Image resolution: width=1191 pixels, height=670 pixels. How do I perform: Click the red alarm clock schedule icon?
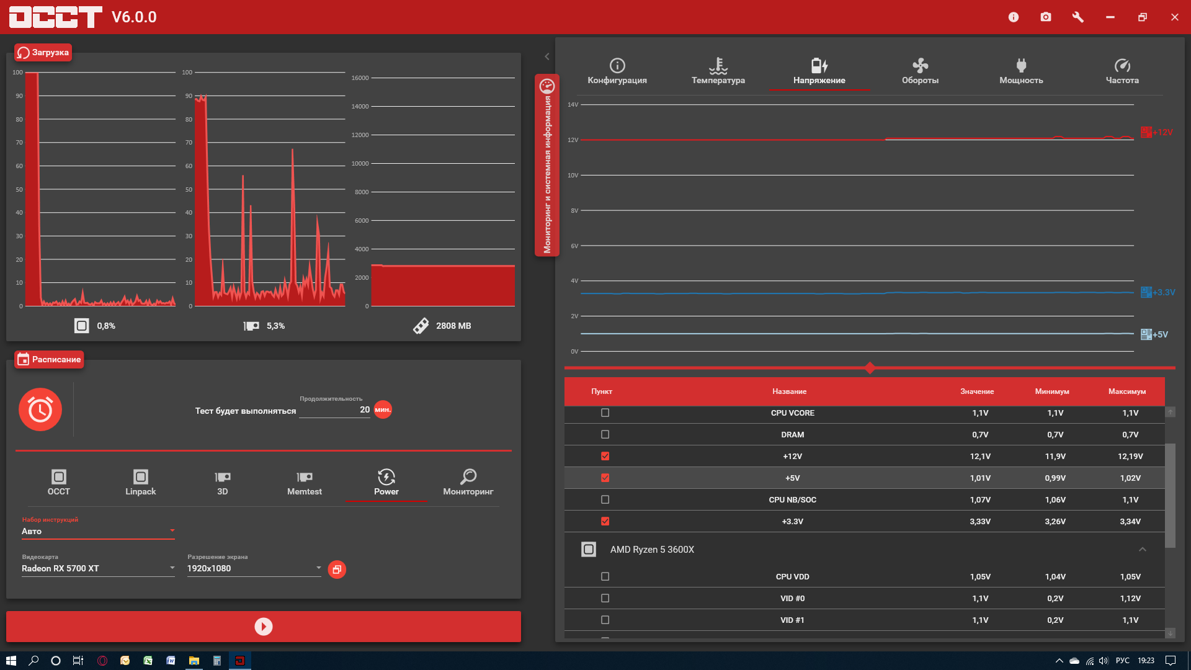40,409
